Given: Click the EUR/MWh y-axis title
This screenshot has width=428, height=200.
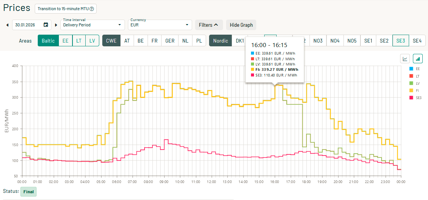Looking at the screenshot, I should pyautogui.click(x=7, y=121).
